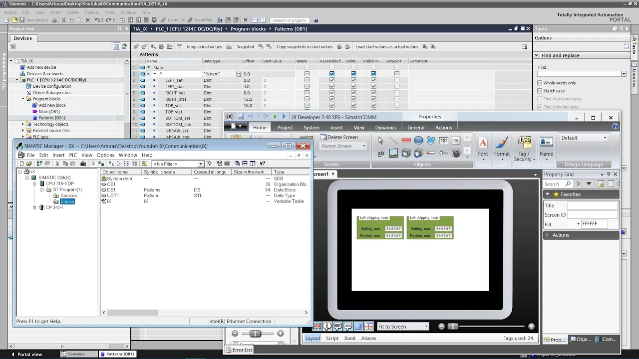Viewport: 639px width, 359px height.
Task: Select the Picture object tool
Action: tap(393, 154)
